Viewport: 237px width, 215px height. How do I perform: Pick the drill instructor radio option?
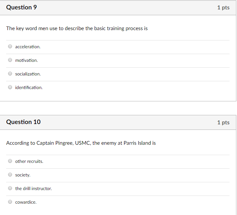(10, 188)
